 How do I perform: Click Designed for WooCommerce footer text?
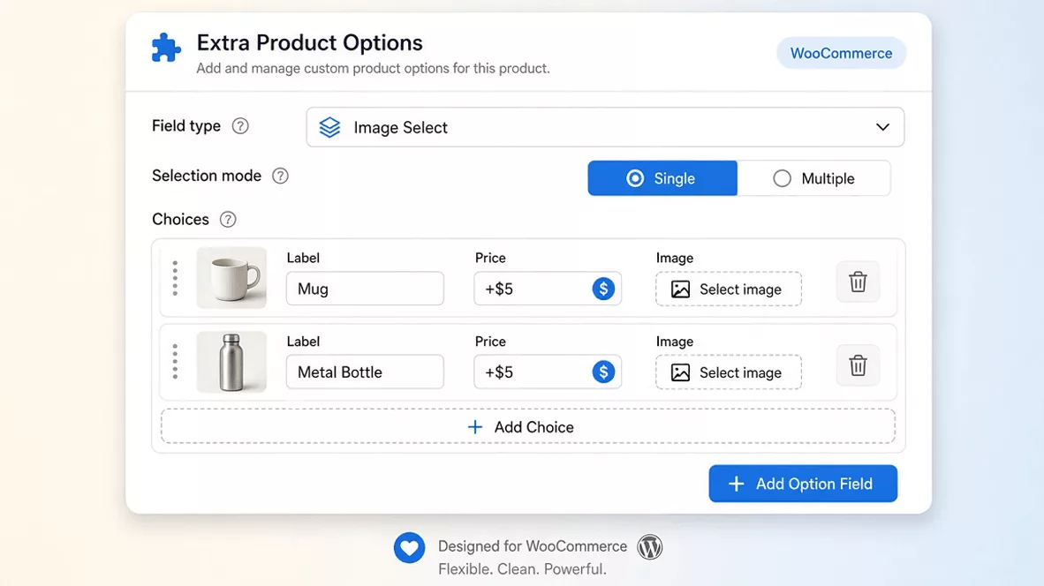click(x=533, y=546)
